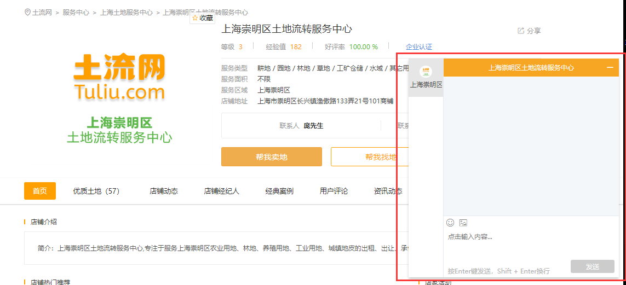626x285 pixels.
Task: View the 用户评论 tab
Action: pyautogui.click(x=334, y=191)
